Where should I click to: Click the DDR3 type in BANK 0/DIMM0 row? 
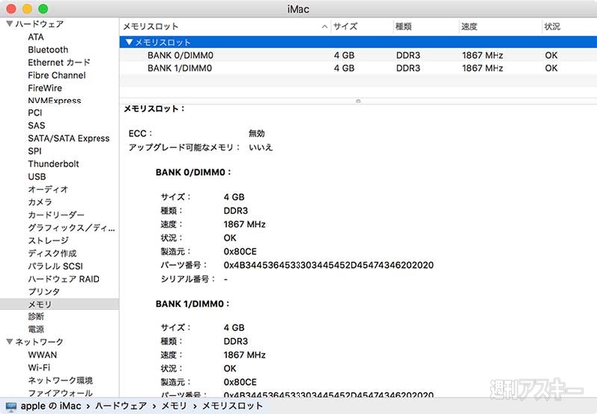click(408, 55)
